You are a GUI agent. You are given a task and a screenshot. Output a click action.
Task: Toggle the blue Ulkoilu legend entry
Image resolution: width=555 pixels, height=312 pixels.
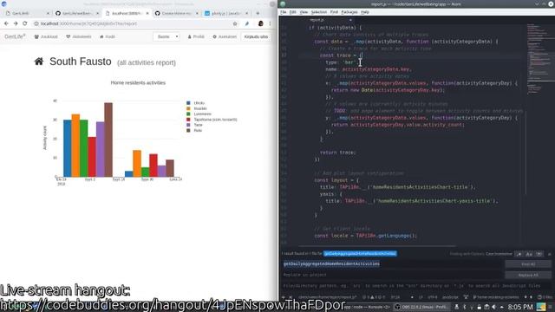[195, 103]
